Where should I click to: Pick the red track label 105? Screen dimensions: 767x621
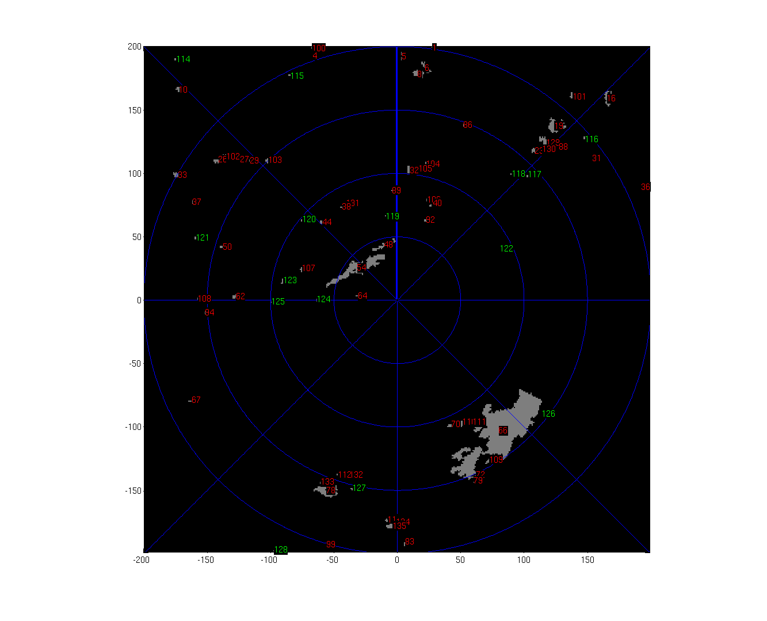425,169
